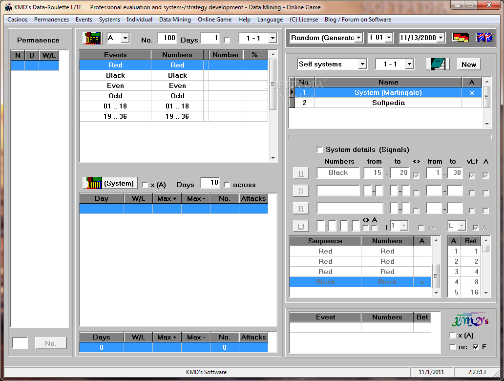
Task: Switch language using the German flag icon
Action: (x=461, y=38)
